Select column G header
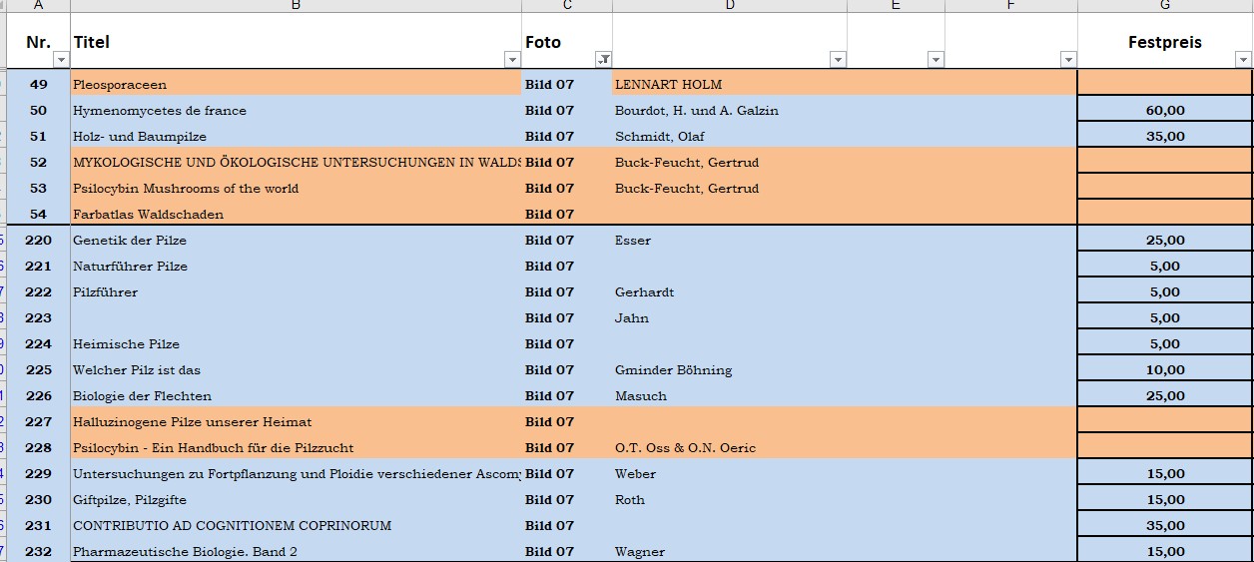The height and width of the screenshot is (562, 1254). click(x=1165, y=6)
